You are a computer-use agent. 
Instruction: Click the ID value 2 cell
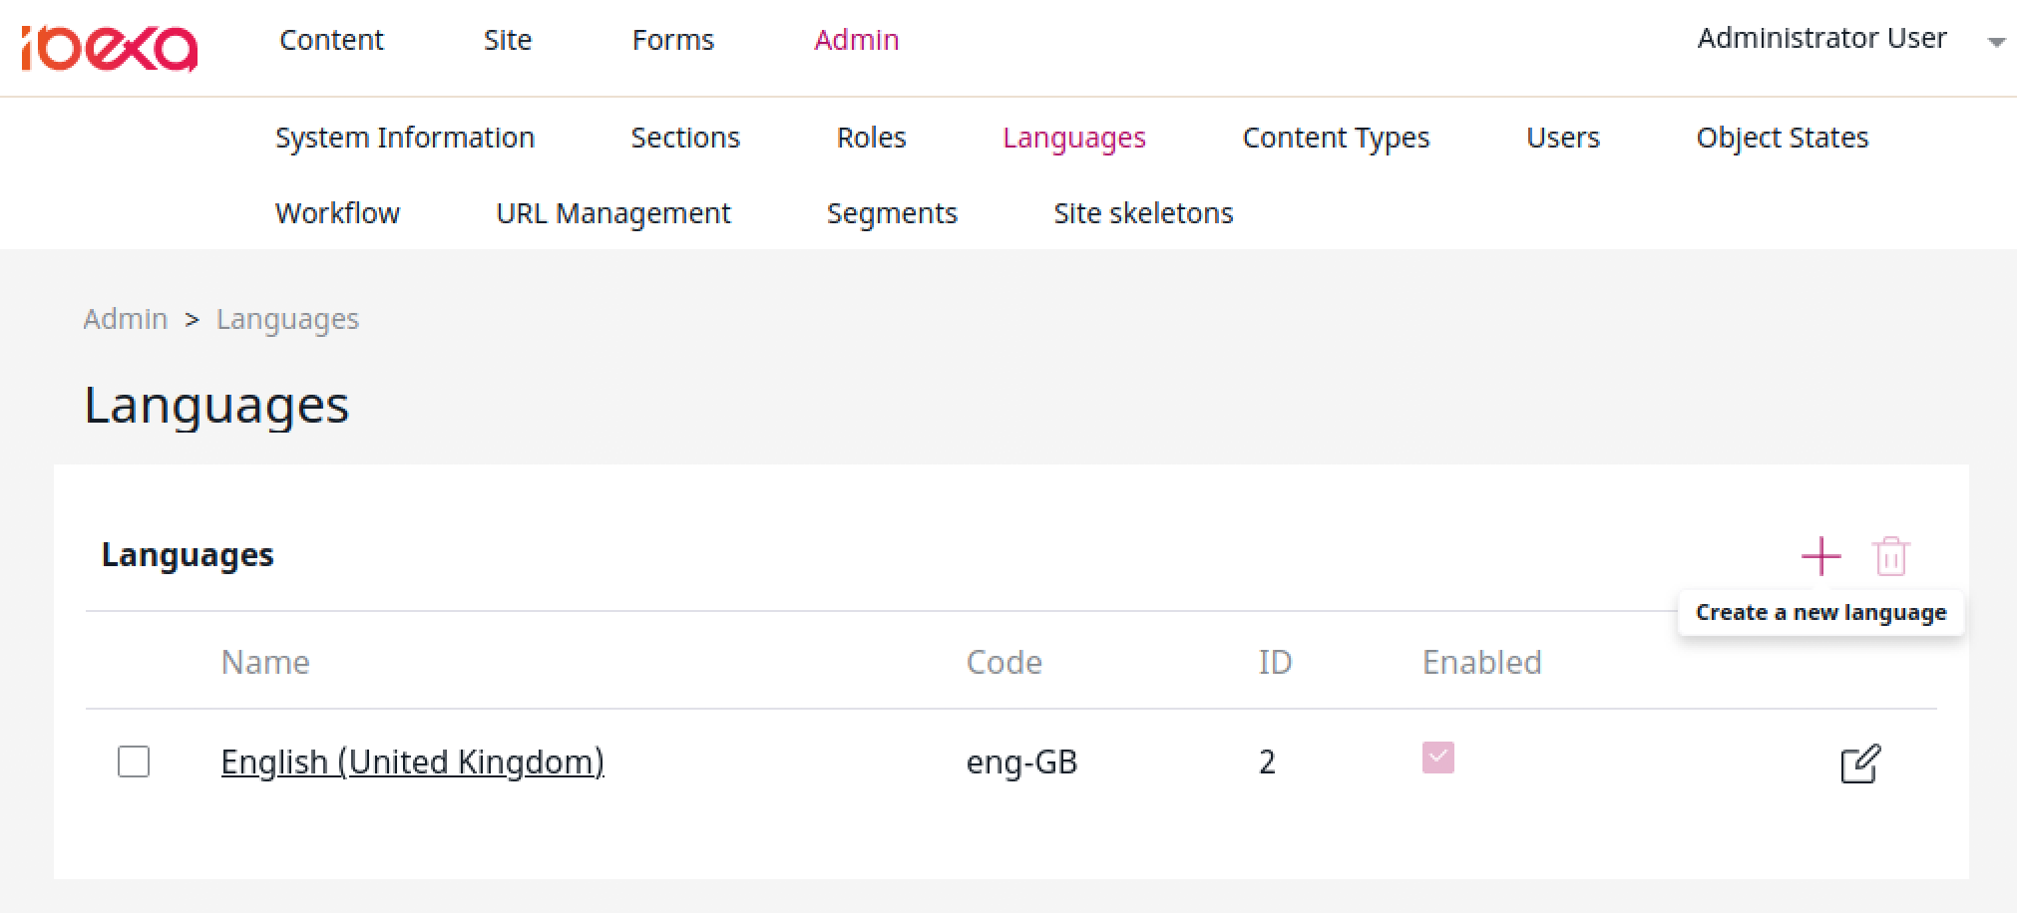point(1267,762)
